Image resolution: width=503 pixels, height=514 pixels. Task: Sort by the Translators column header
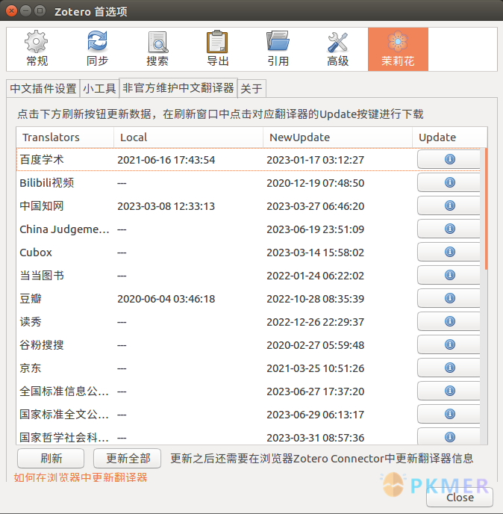coord(65,137)
